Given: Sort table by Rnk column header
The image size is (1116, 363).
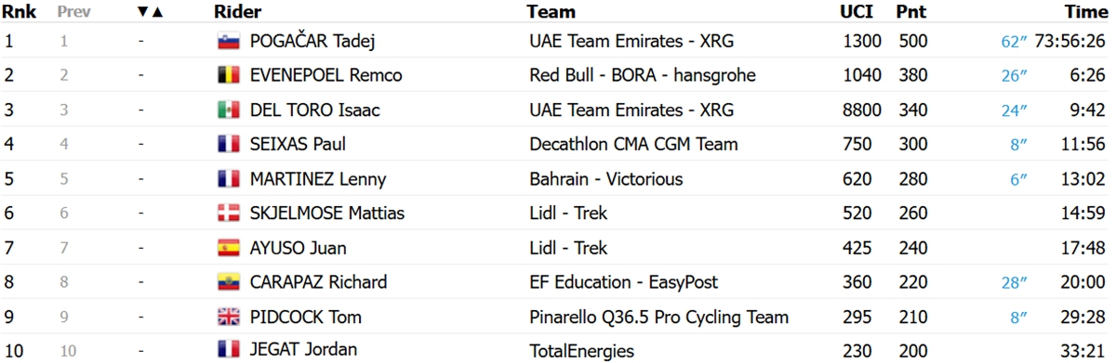Looking at the screenshot, I should pyautogui.click(x=19, y=12).
